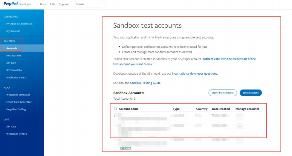
Task: Open the visible '...' manage accounts menu
Action: (240, 126)
